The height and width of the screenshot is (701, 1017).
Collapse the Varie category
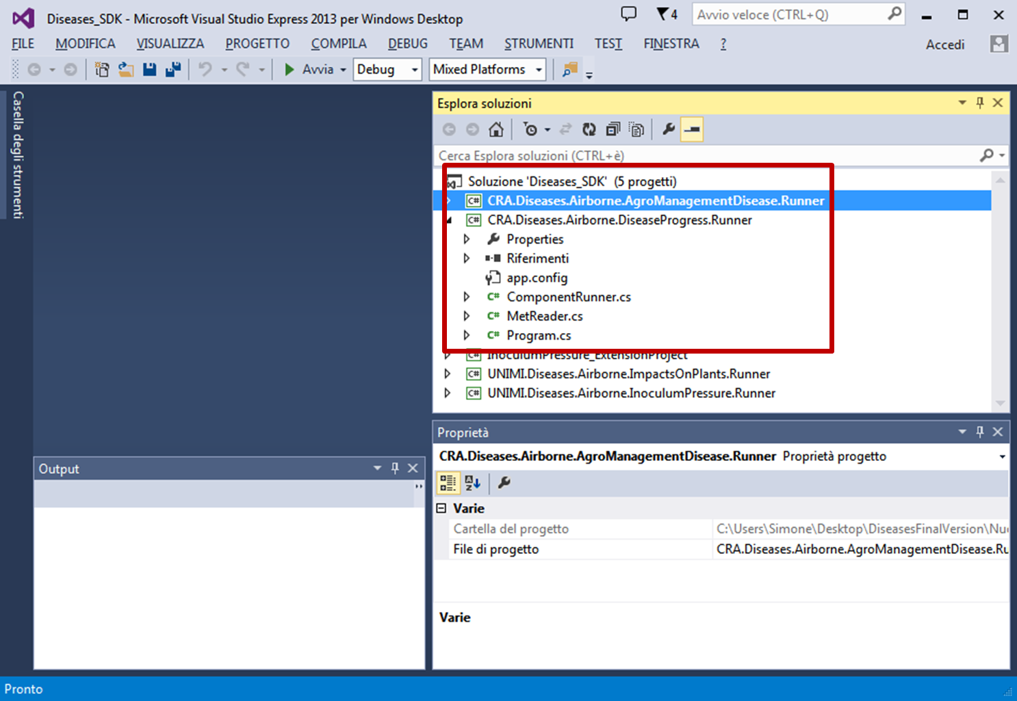click(x=441, y=508)
